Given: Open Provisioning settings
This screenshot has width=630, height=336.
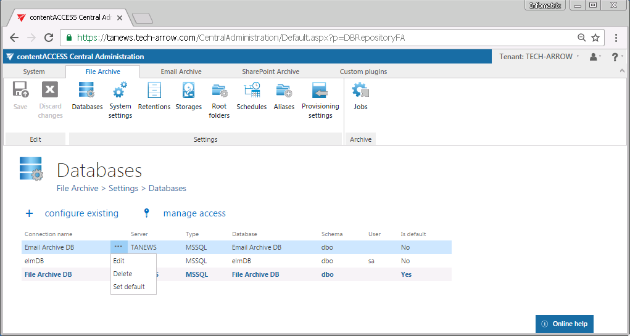Looking at the screenshot, I should (x=320, y=100).
